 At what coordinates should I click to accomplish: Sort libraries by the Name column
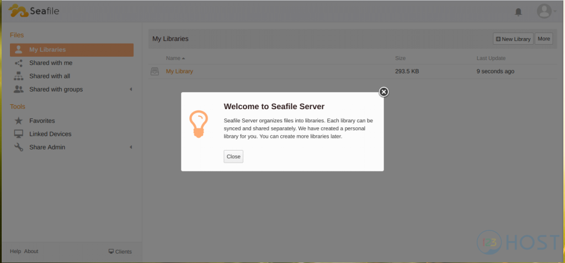[x=173, y=58]
